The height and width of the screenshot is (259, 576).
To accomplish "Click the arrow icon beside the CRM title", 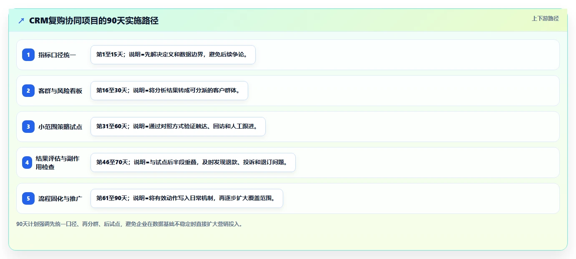I will point(21,21).
